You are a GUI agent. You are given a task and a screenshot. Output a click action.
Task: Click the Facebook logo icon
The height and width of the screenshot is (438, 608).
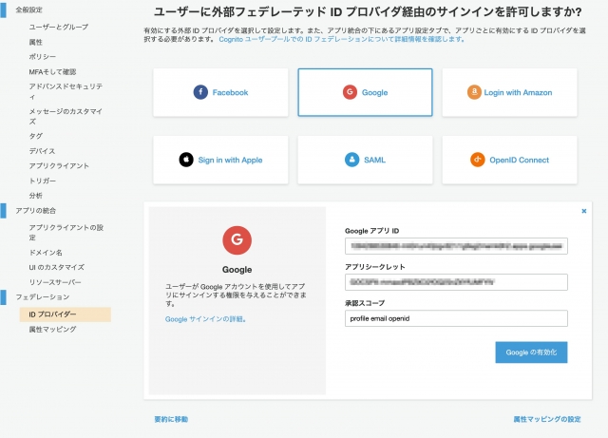(200, 92)
